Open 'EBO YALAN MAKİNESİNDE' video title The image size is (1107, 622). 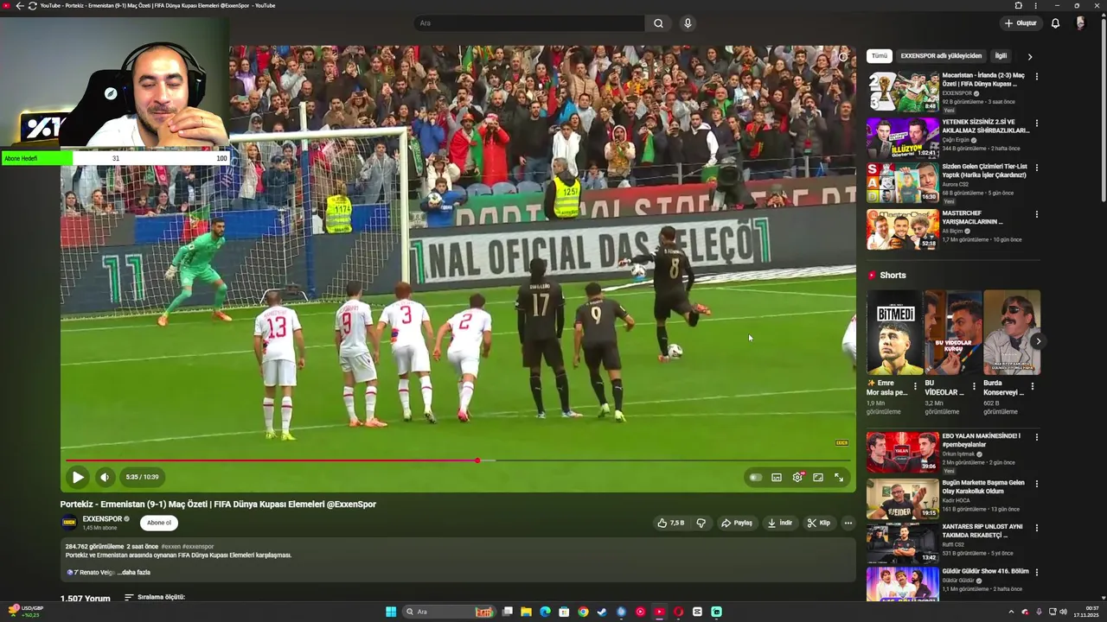point(982,440)
